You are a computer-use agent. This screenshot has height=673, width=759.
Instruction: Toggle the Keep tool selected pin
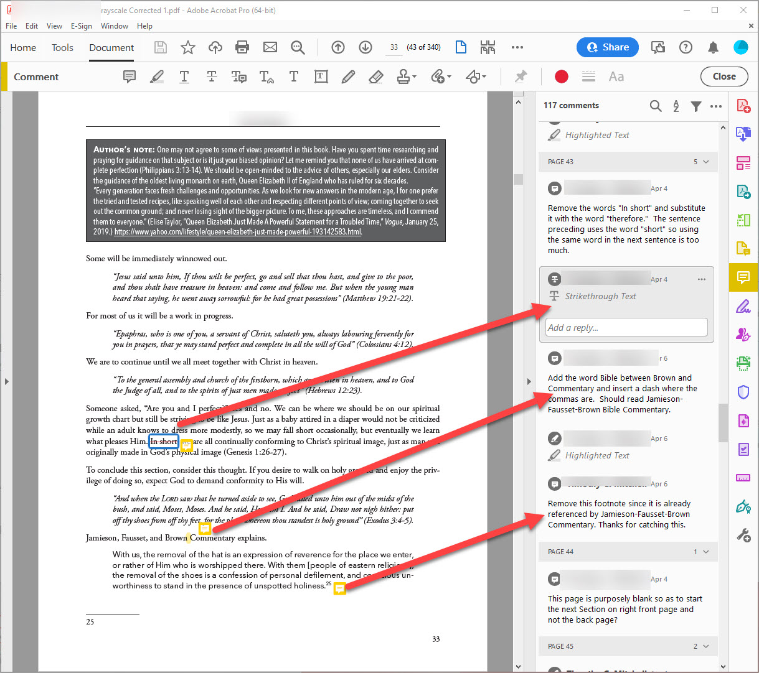pyautogui.click(x=521, y=77)
